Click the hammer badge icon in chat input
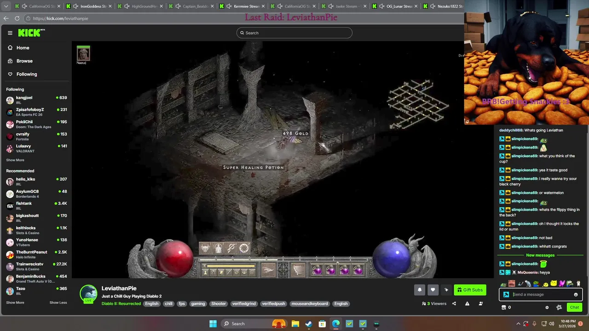This screenshot has height=331, width=589. pos(506,295)
